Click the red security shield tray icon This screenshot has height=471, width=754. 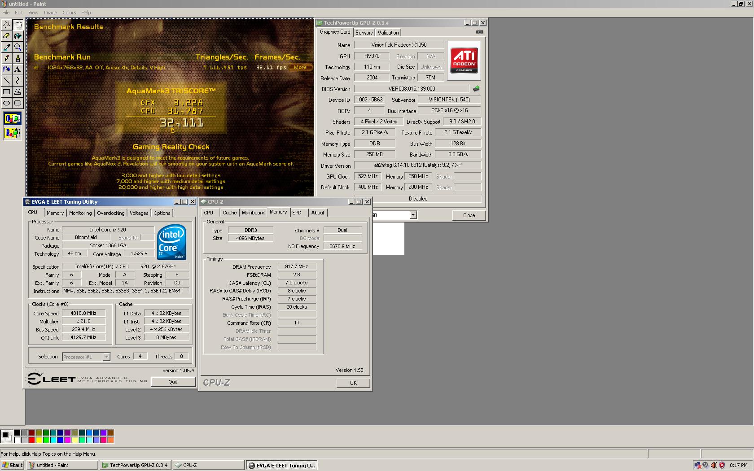tap(722, 465)
